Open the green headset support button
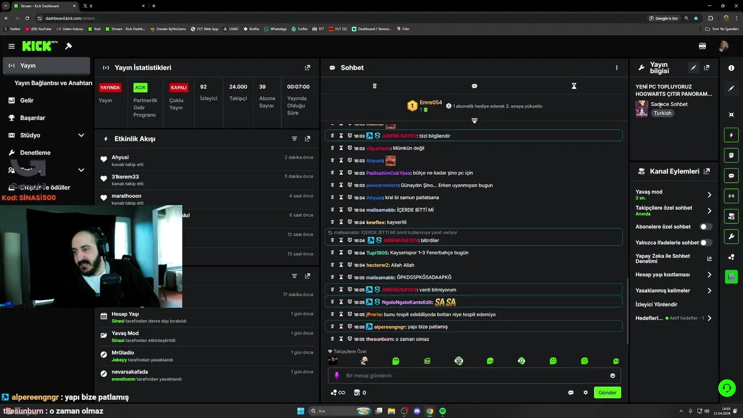The width and height of the screenshot is (743, 418). [x=726, y=387]
